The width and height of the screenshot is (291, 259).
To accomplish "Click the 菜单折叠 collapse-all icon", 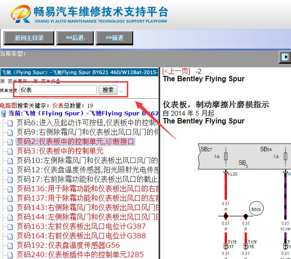I will (x=35, y=81).
